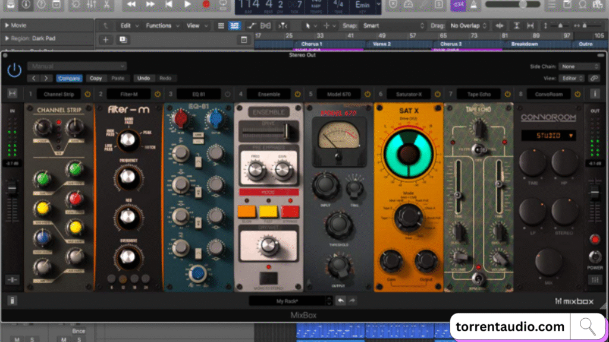Image resolution: width=609 pixels, height=342 pixels.
Task: Click the Copy button
Action: [x=96, y=78]
